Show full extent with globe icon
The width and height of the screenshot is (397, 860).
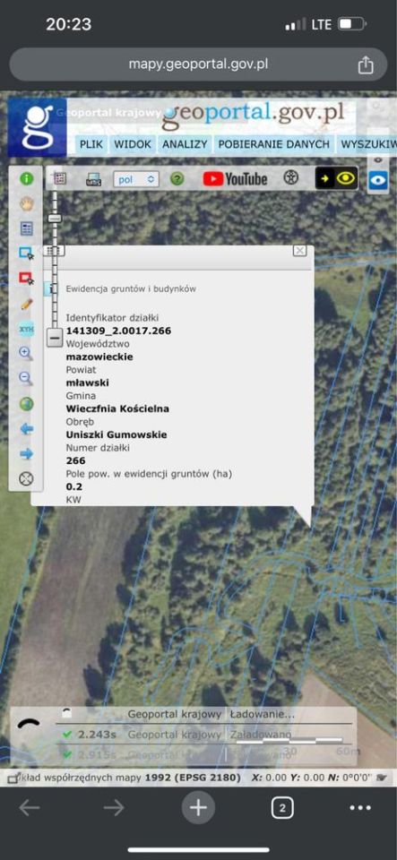26,404
